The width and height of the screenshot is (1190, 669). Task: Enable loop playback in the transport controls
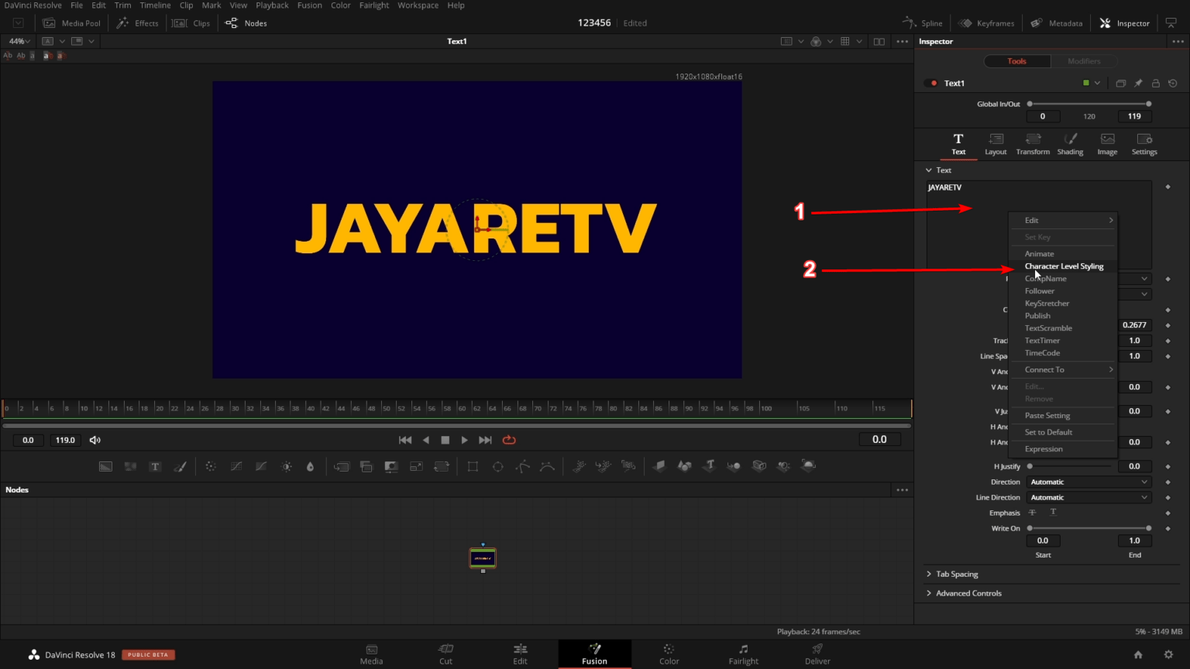pos(509,440)
